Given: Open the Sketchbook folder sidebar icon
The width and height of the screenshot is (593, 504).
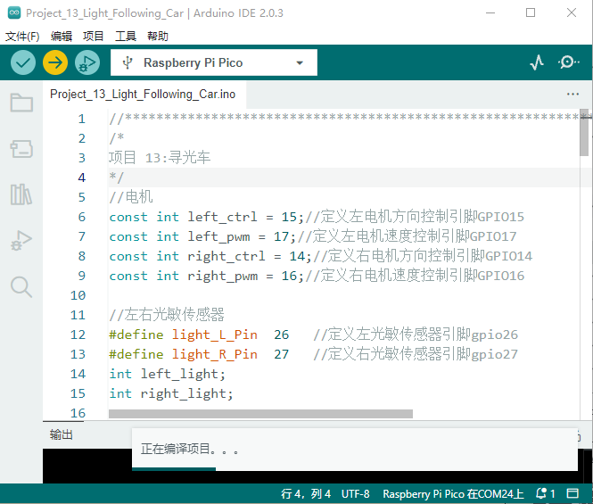Looking at the screenshot, I should pos(21,103).
